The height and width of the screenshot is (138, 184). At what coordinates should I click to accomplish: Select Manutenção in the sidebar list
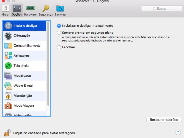click(25, 96)
